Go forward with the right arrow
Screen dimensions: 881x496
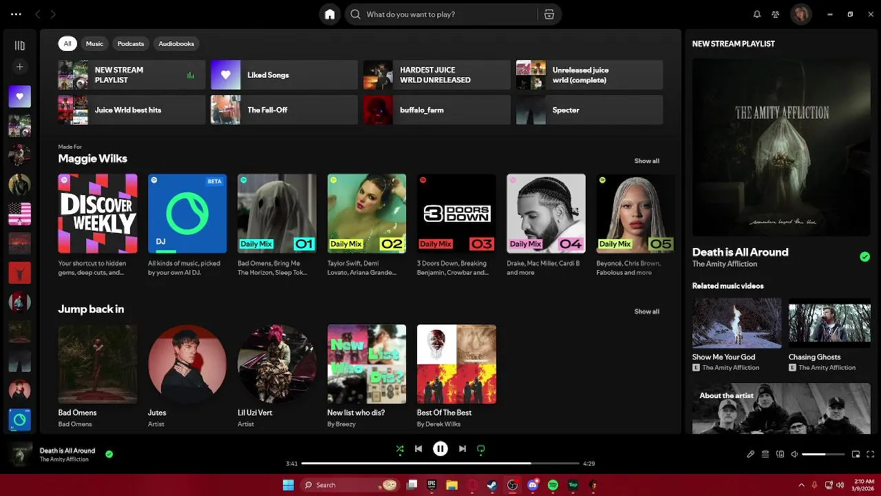coord(53,14)
